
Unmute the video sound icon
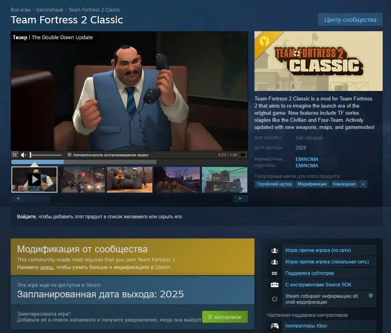[x=24, y=155]
